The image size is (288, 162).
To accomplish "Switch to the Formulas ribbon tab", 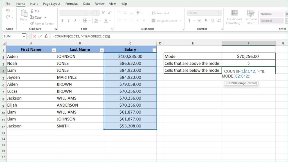I will [72, 4].
